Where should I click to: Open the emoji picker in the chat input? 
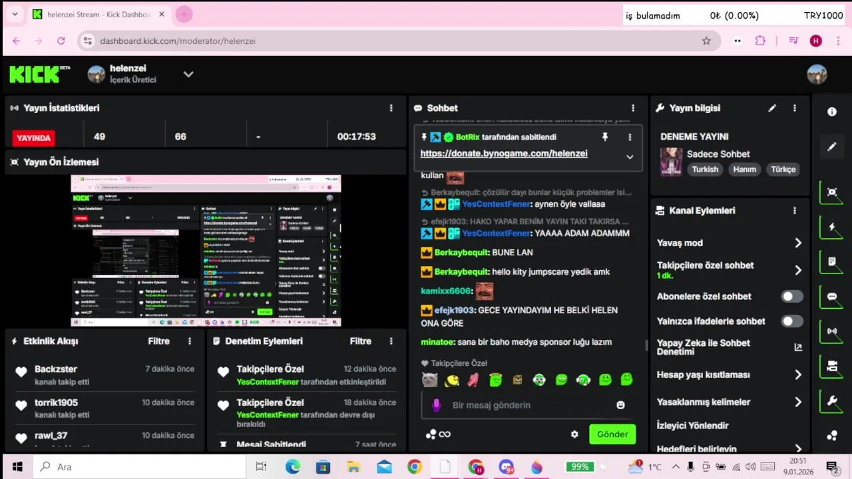click(x=620, y=404)
